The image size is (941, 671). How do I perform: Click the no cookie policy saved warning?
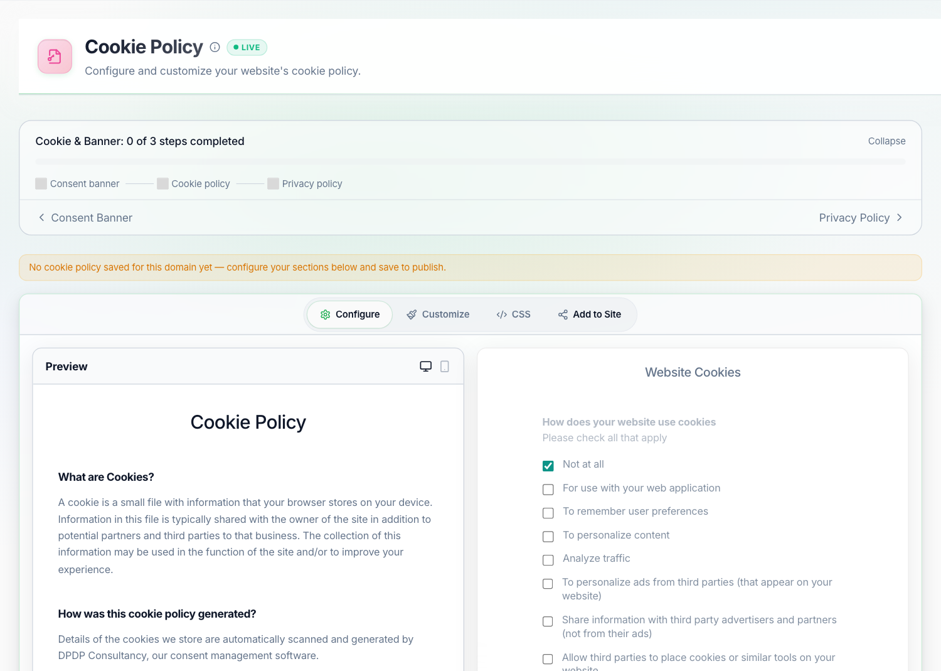[x=470, y=267]
